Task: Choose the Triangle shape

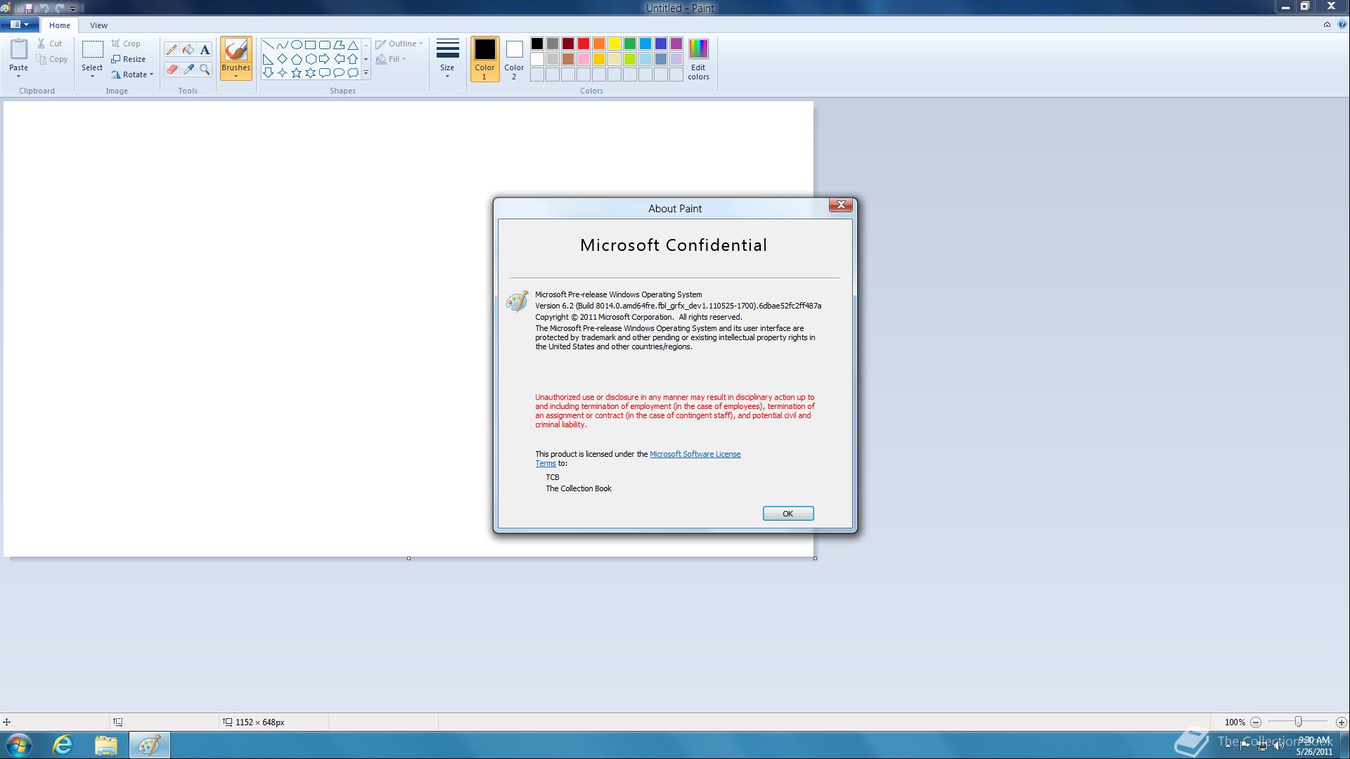Action: click(353, 45)
